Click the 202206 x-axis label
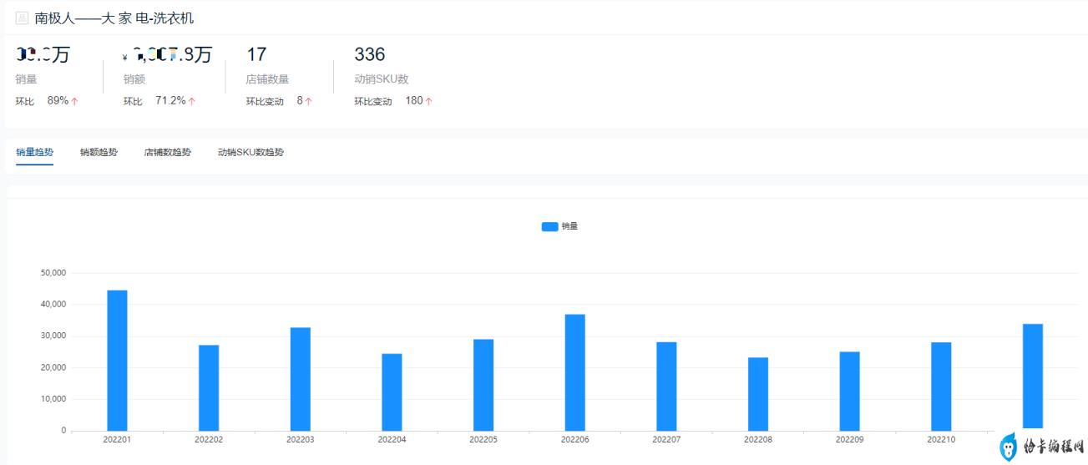 click(x=575, y=439)
